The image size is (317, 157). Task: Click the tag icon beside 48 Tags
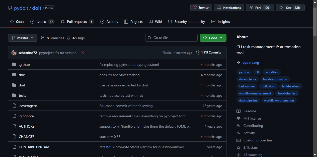(x=69, y=38)
